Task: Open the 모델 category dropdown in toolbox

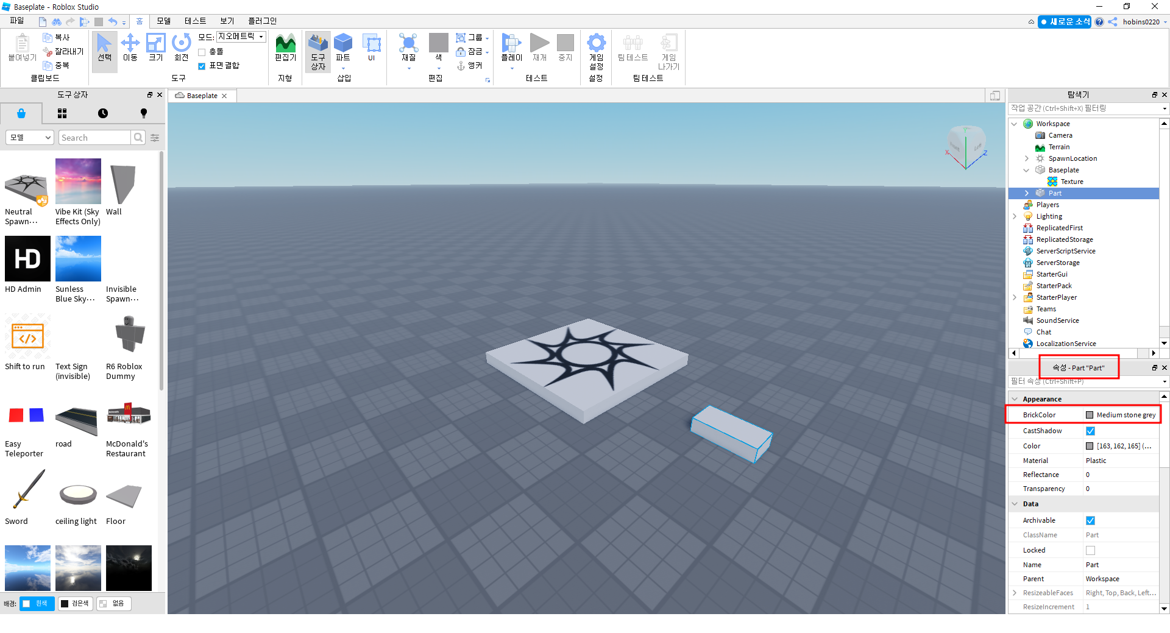Action: click(x=30, y=138)
